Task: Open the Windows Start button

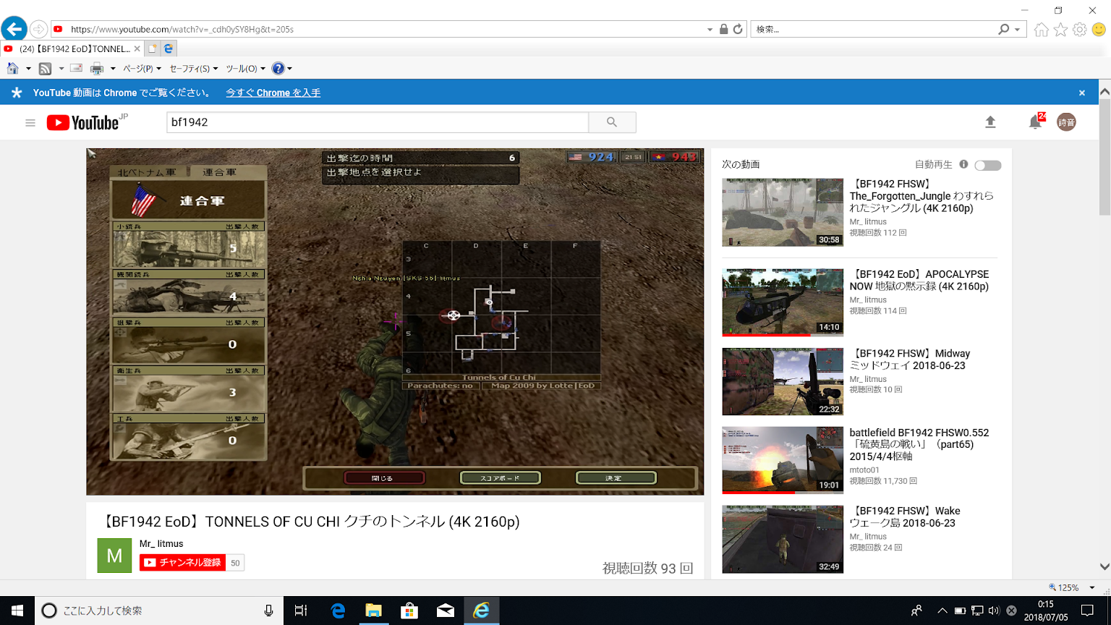Action: tap(17, 611)
